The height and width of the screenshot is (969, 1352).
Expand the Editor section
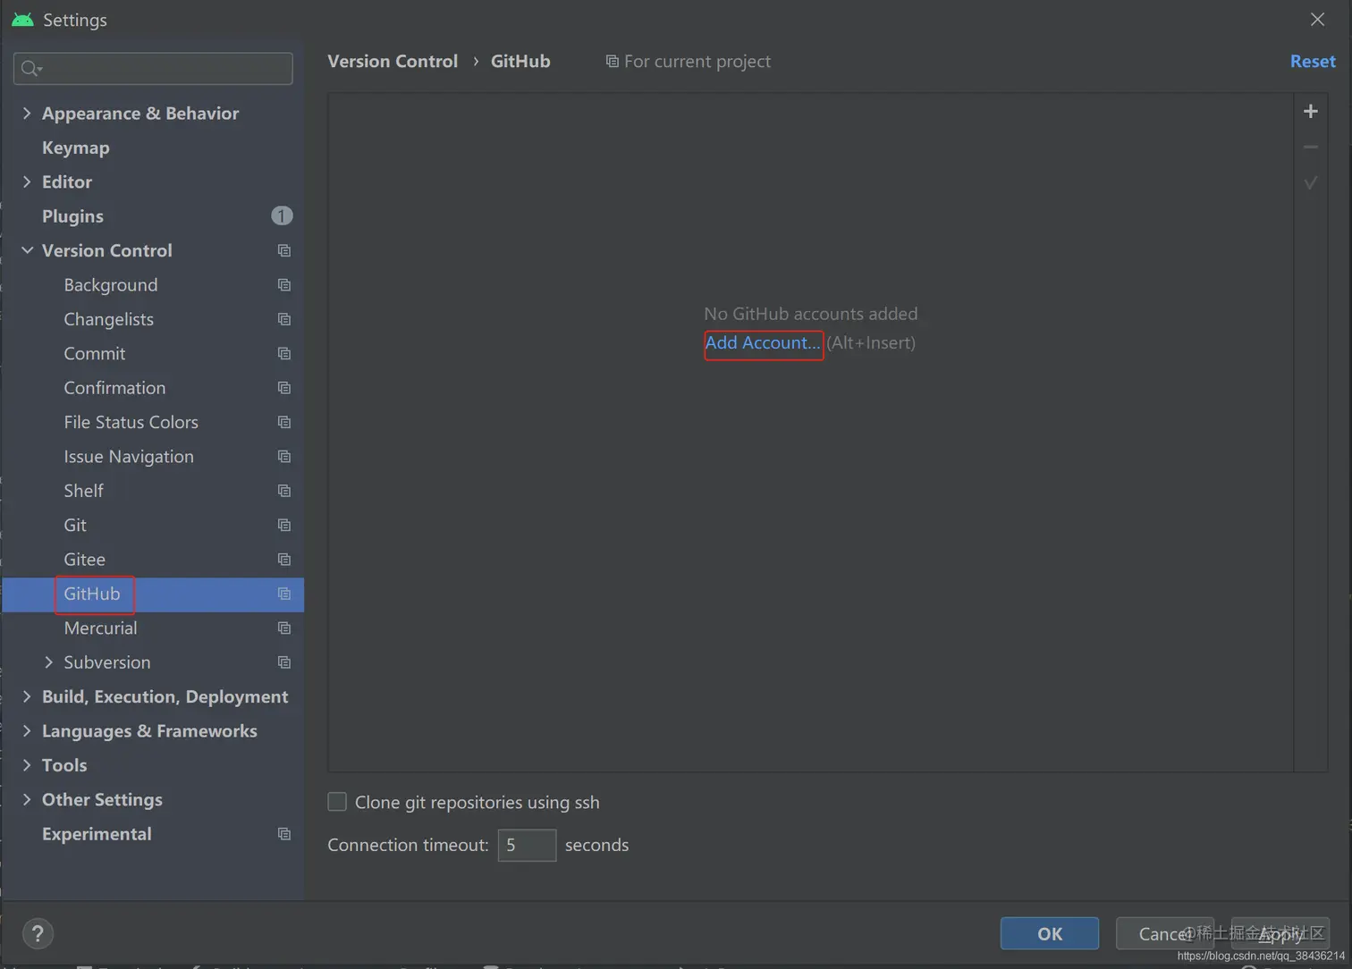coord(27,182)
